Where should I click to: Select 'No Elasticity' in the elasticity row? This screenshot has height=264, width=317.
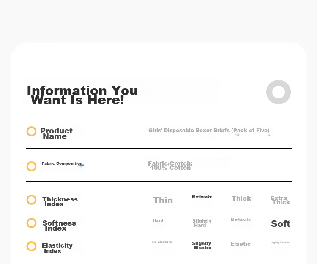coord(162,242)
